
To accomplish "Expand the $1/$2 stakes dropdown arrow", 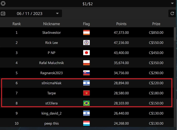I will [172, 3].
